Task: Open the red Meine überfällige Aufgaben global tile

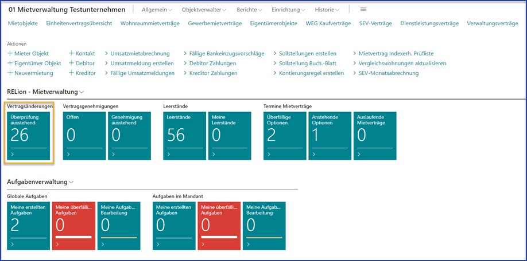Action: click(73, 226)
